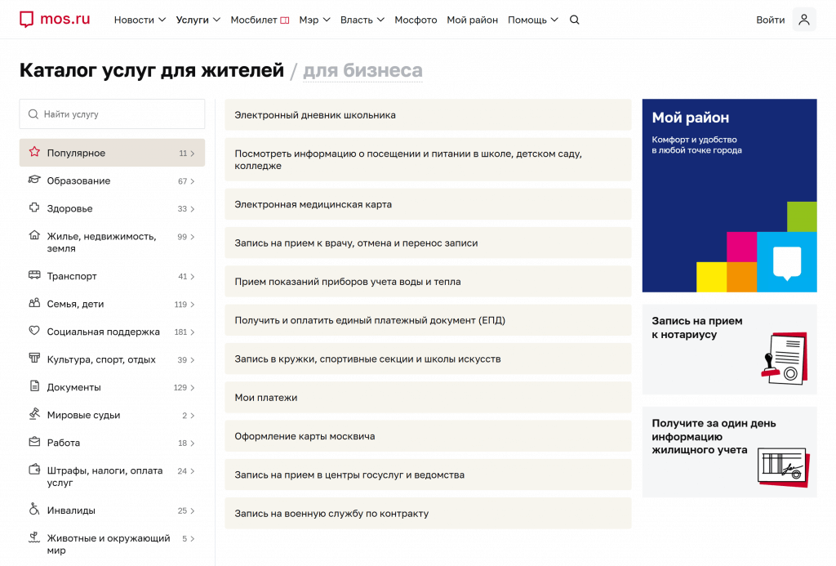
Task: Select the Мировые судьи gavel icon
Action: coord(34,414)
